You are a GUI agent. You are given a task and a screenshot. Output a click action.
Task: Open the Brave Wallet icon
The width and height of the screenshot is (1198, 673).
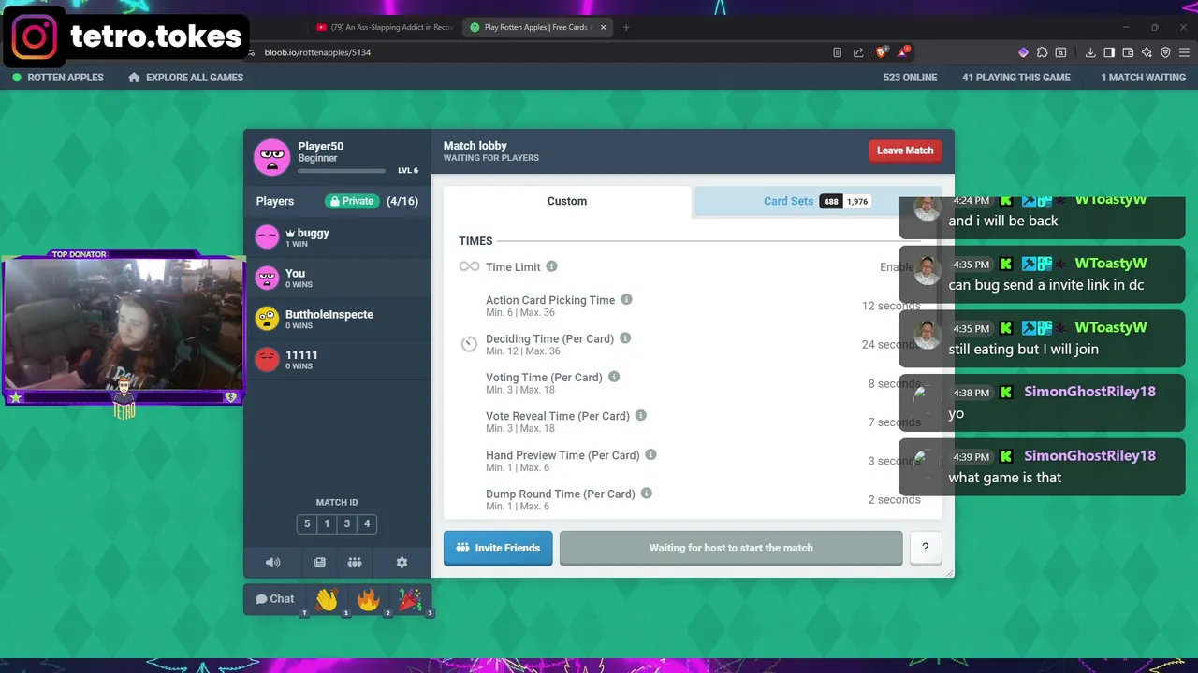coord(1128,52)
